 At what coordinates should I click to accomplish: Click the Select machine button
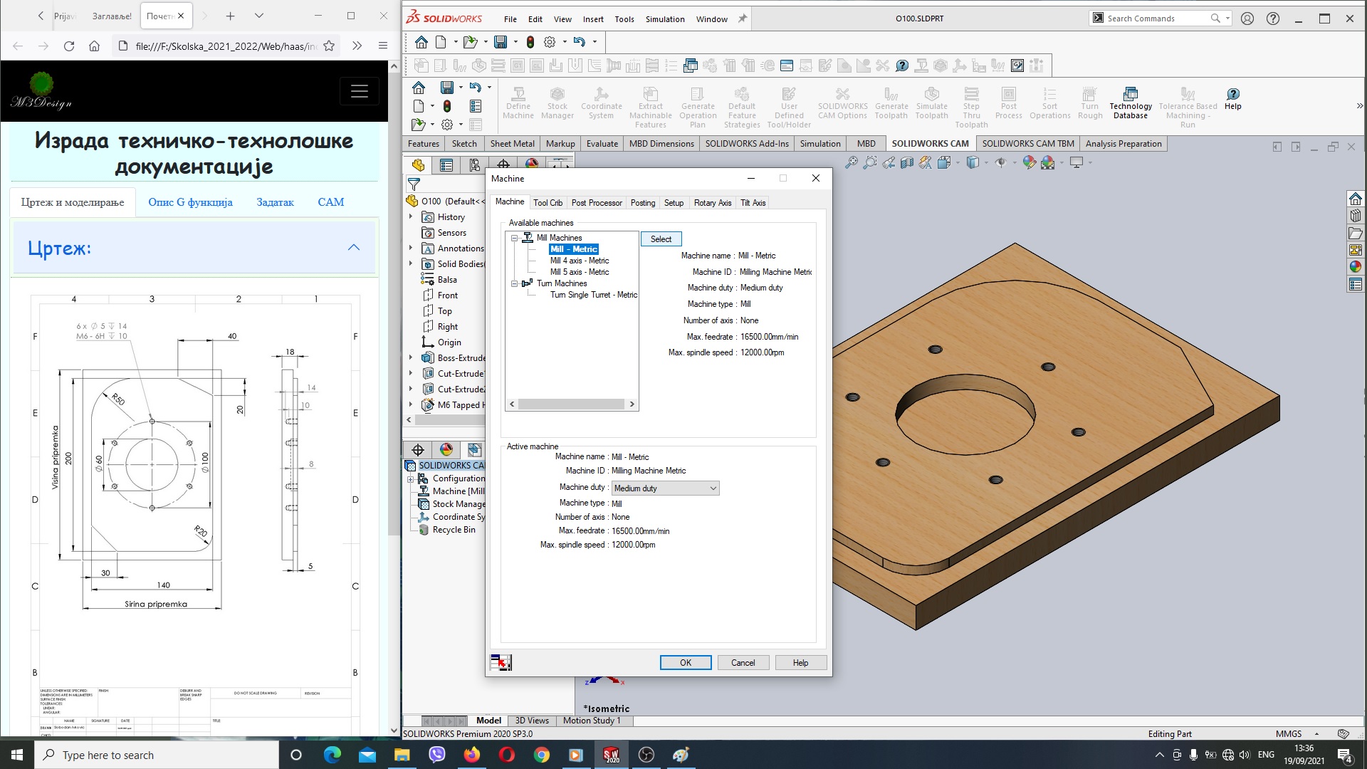pos(661,239)
